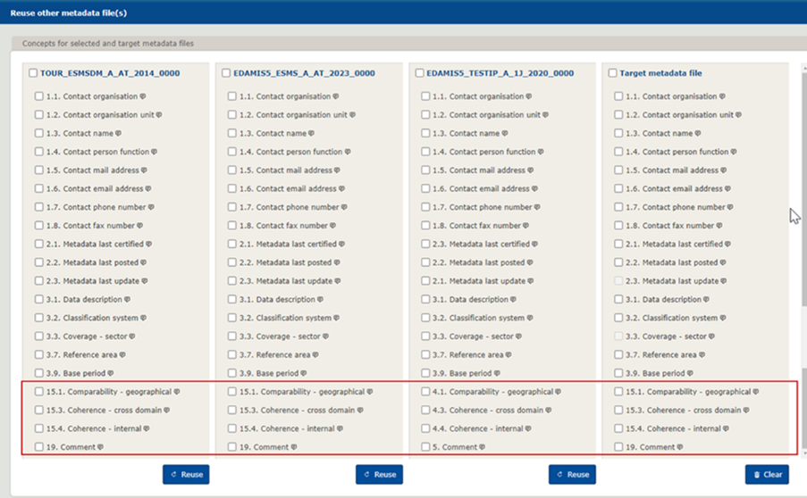This screenshot has width=807, height=498.
Task: Check 2.3 Metadata last certified in EDAMIS5_TESTIP column
Action: pyautogui.click(x=425, y=245)
